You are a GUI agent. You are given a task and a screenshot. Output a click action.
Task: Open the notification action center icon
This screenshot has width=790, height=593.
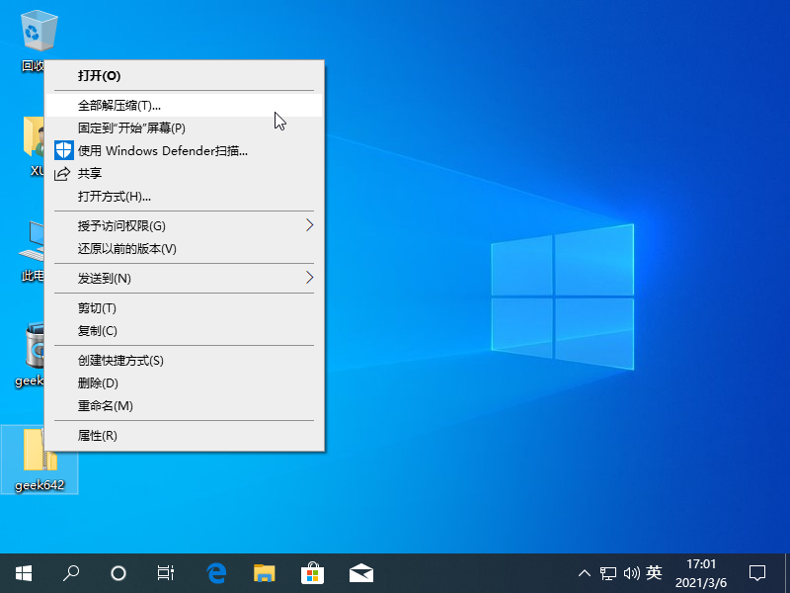[757, 572]
